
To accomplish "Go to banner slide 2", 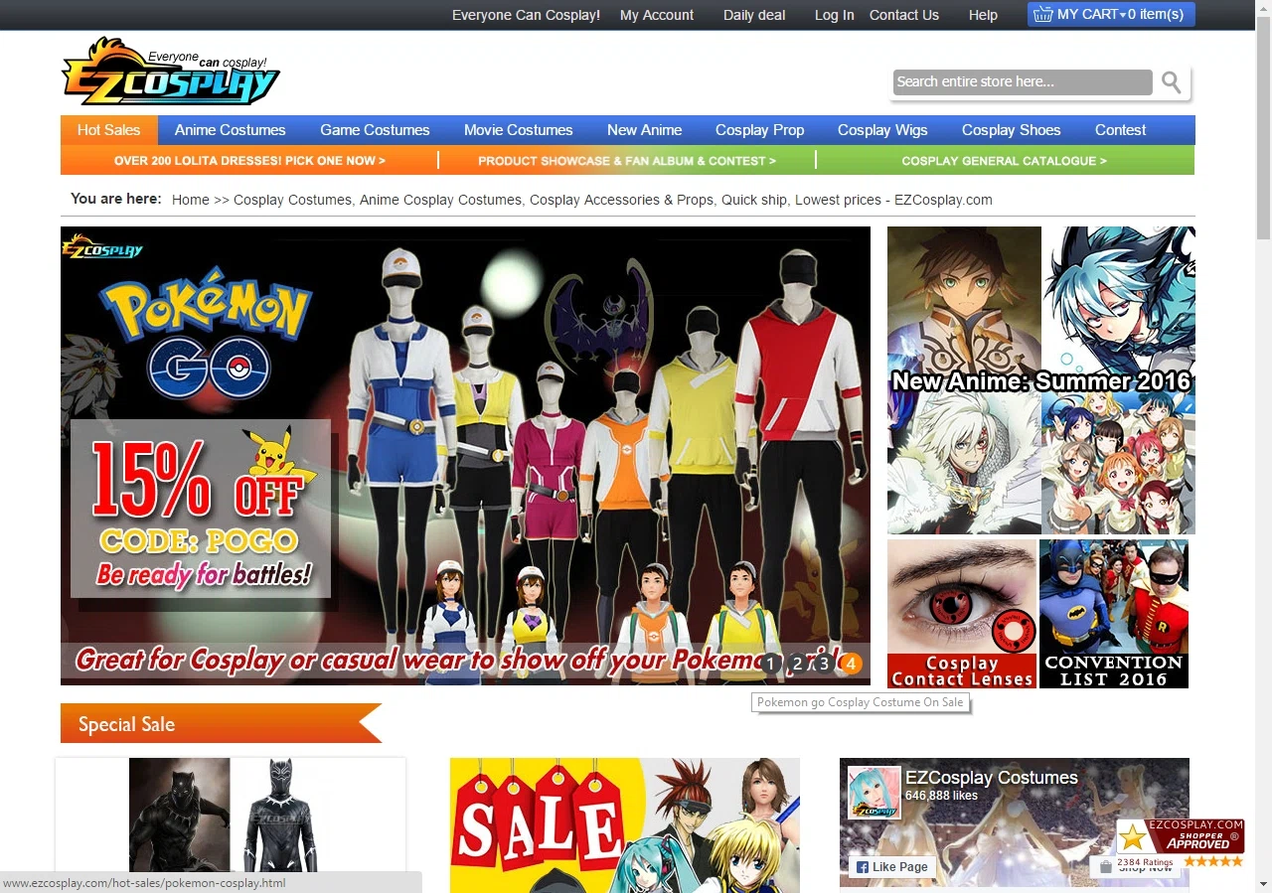I will (797, 664).
